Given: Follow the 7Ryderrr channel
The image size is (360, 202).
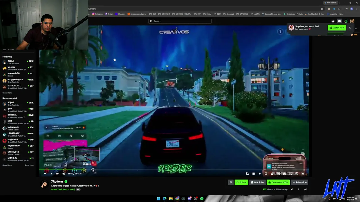Looking at the screenshot, I should [x=241, y=182].
